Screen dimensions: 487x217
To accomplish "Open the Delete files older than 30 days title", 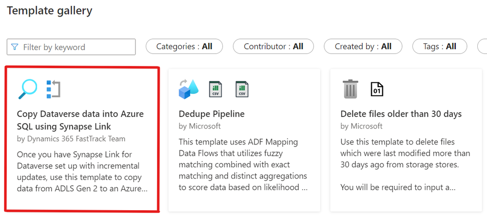I will pos(401,114).
